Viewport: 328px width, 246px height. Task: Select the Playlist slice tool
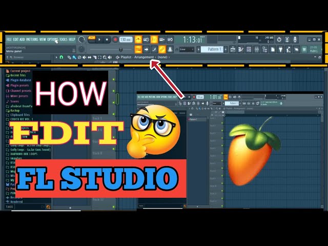[94, 57]
